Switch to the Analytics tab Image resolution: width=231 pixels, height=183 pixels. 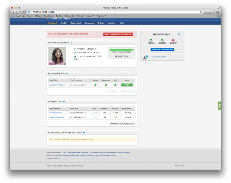tap(112, 23)
